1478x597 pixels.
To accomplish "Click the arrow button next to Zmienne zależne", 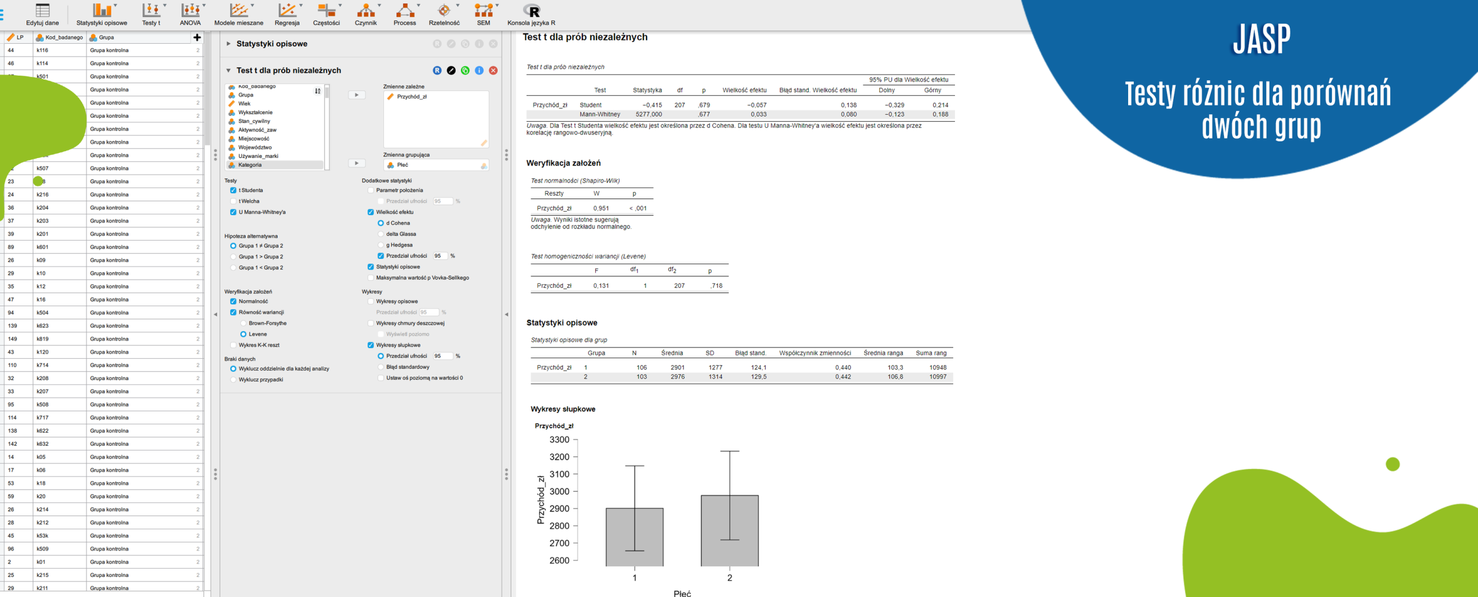I will coord(357,95).
